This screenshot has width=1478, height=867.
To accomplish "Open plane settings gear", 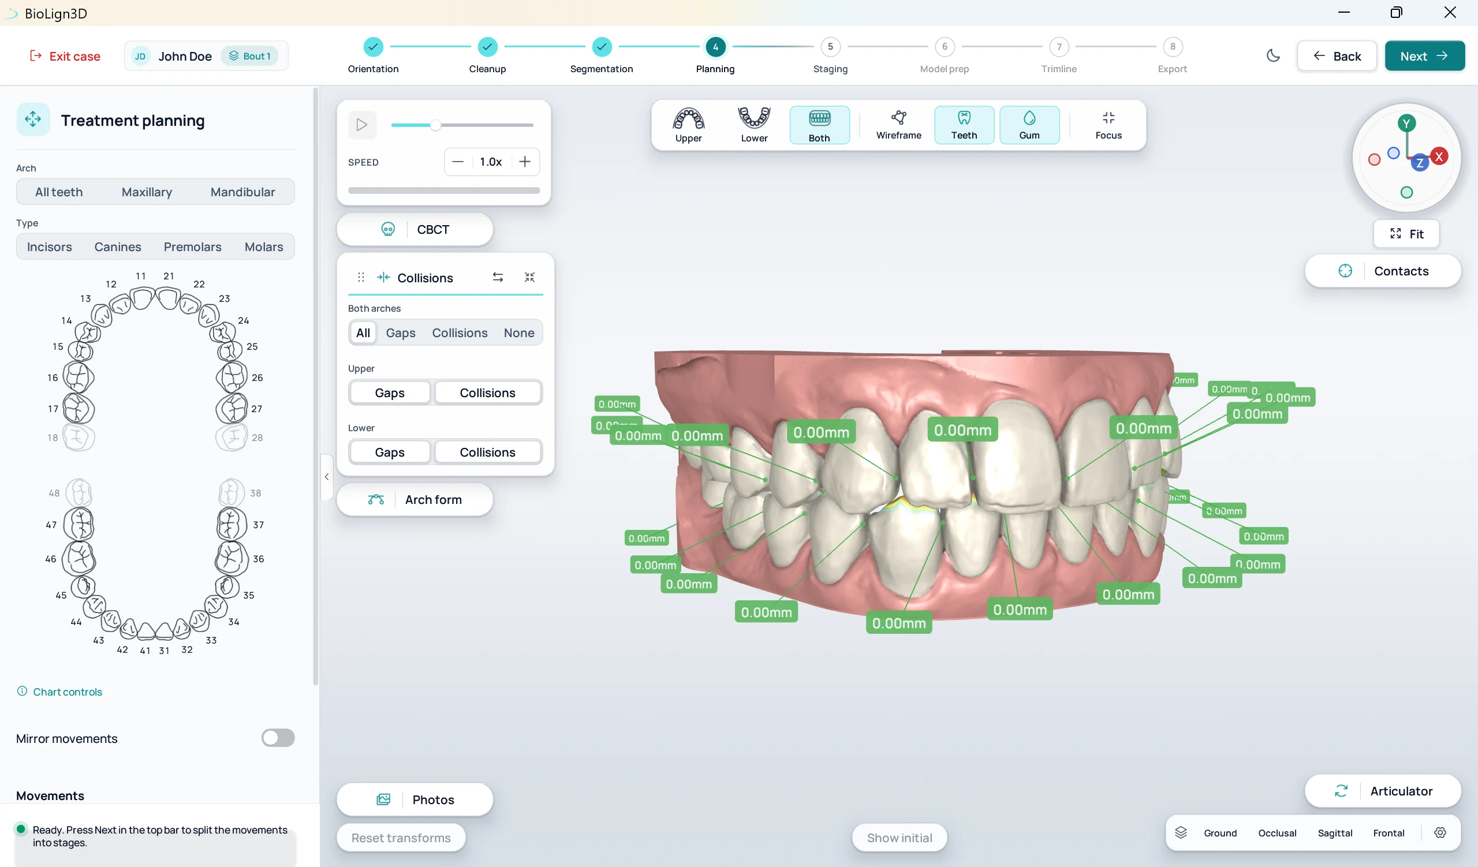I will 1440,833.
